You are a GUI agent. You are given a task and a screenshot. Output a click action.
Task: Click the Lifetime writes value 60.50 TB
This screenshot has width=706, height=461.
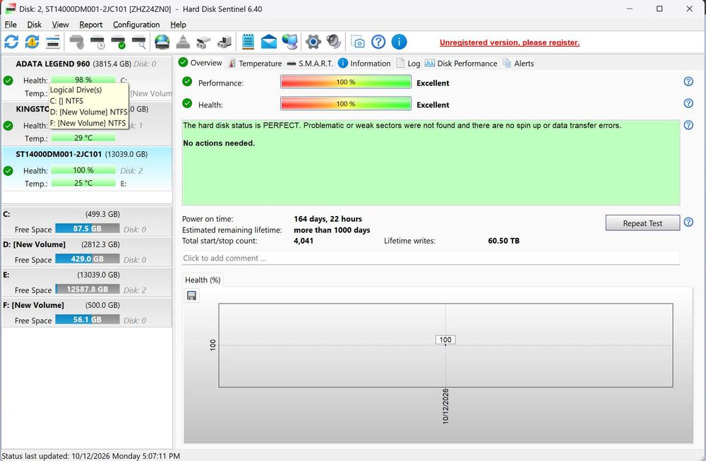[x=503, y=241]
